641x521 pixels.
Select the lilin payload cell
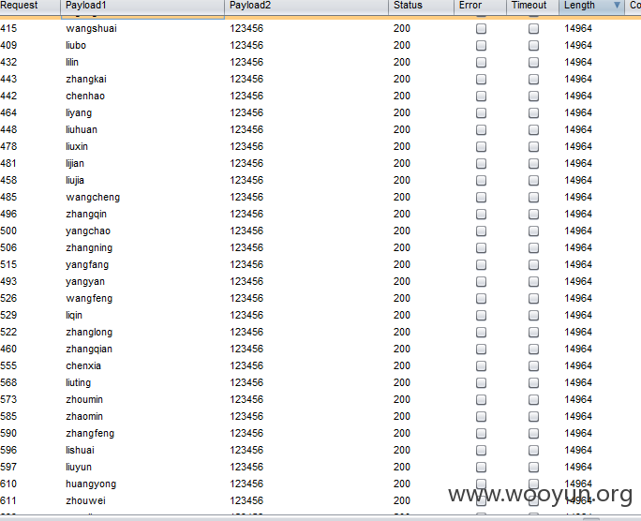(x=142, y=62)
